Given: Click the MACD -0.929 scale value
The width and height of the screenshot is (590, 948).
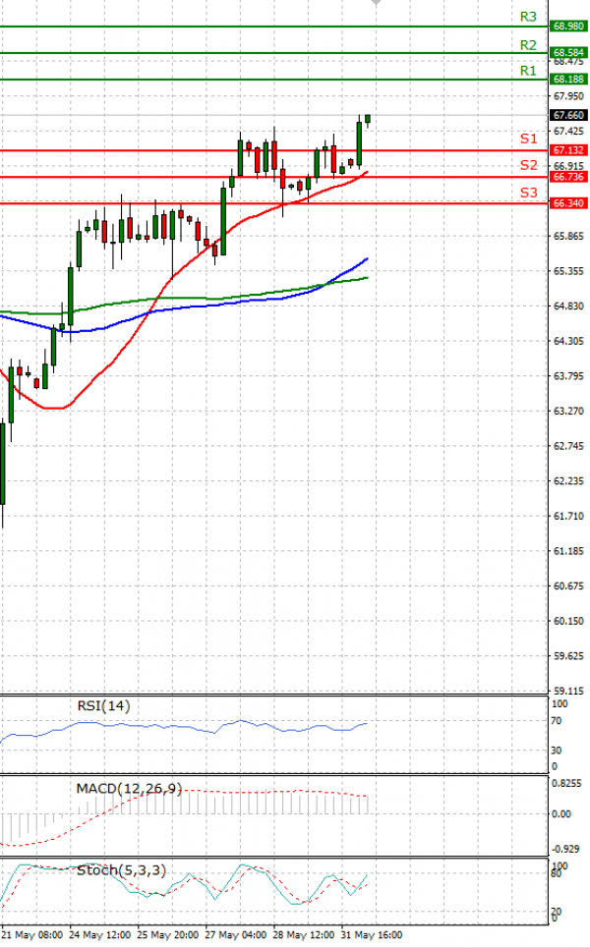Looking at the screenshot, I should [566, 849].
